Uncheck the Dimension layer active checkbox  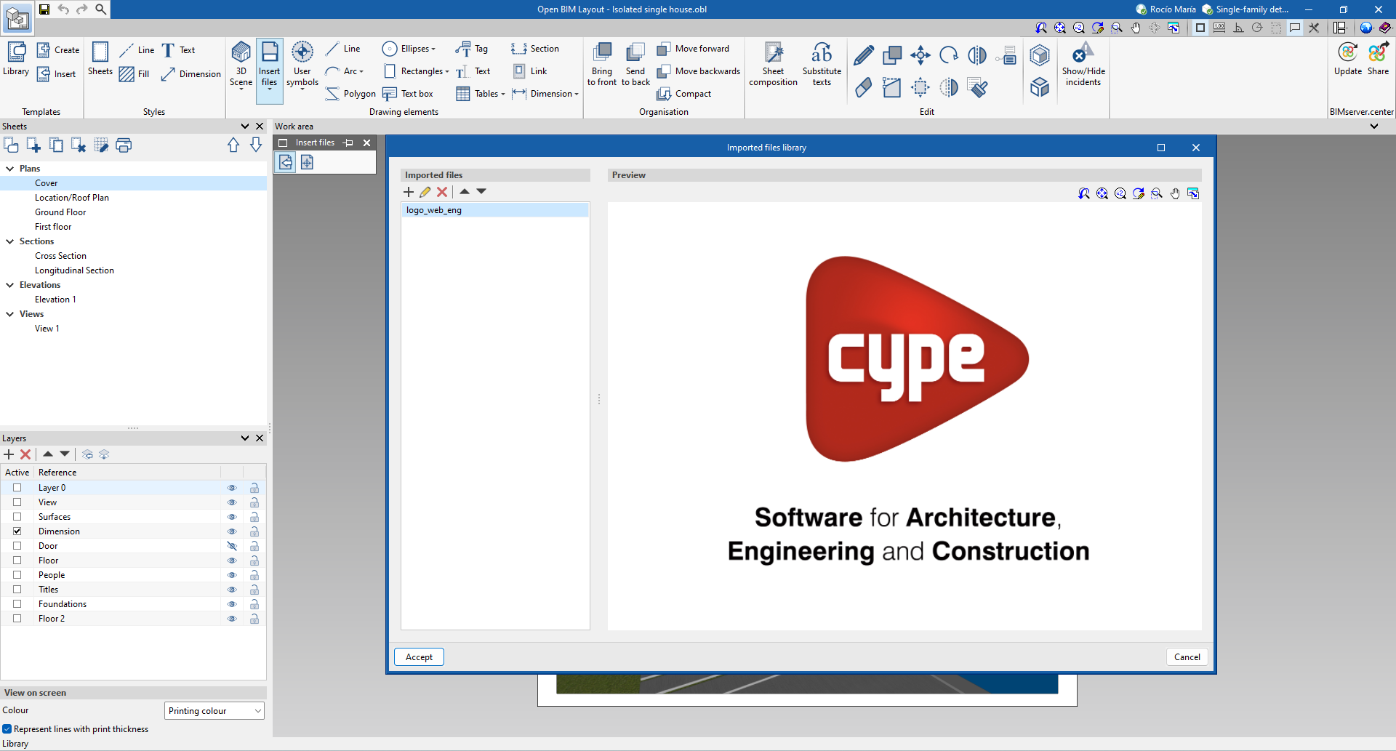17,531
